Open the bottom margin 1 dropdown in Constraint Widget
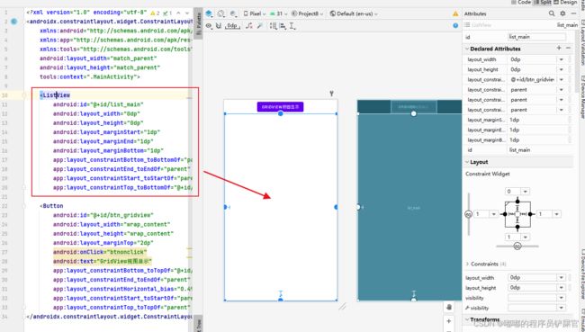 point(526,238)
